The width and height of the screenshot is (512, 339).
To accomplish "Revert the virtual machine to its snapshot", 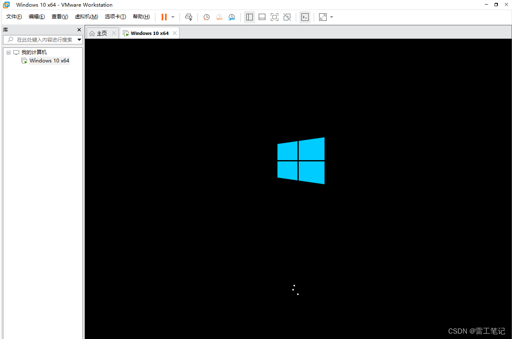I will click(219, 17).
